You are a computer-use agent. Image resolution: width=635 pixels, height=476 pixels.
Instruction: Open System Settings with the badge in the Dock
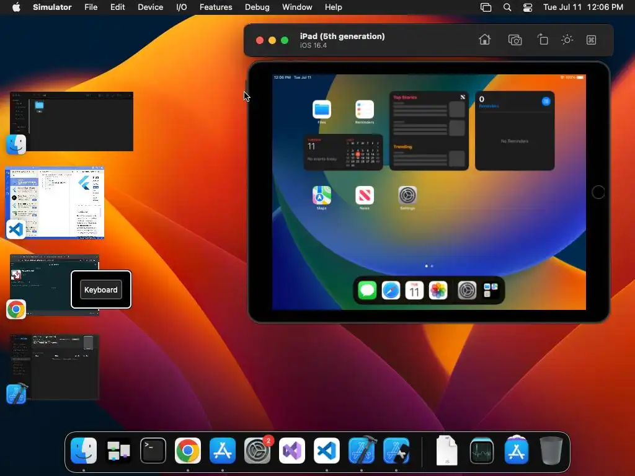[257, 451]
